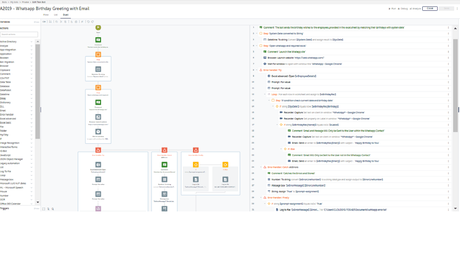The width and height of the screenshot is (460, 258).
Task: Click the zoom-out magnifier below the flow canvas
Action: click(x=52, y=209)
